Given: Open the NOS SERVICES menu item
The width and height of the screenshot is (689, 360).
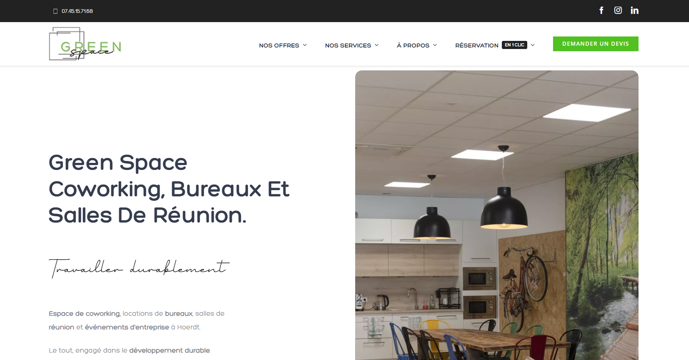Looking at the screenshot, I should (348, 45).
